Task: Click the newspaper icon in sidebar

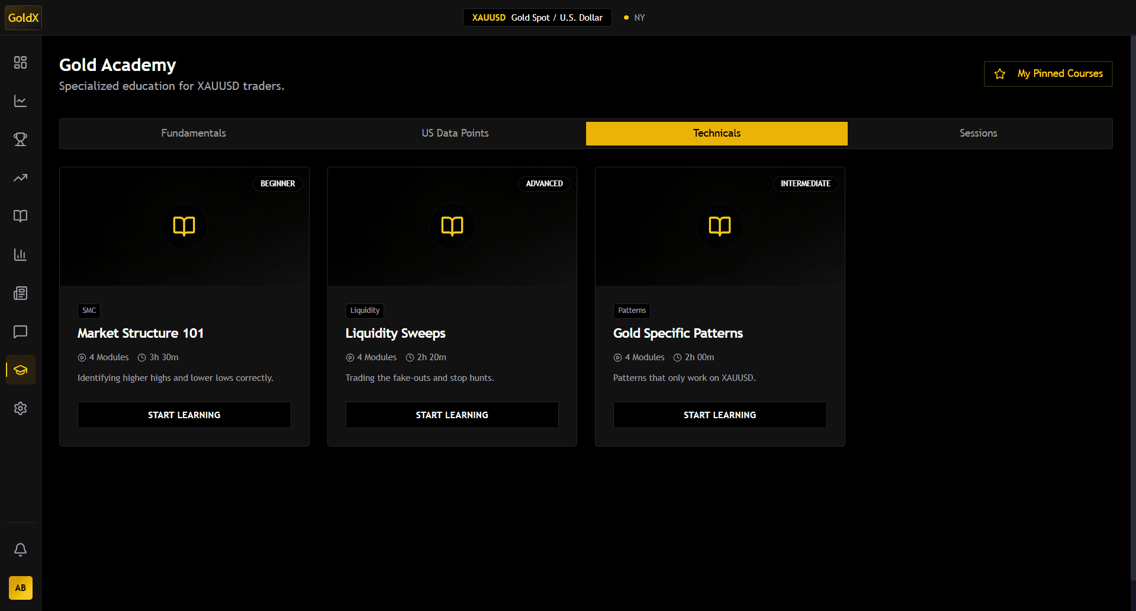Action: [20, 293]
